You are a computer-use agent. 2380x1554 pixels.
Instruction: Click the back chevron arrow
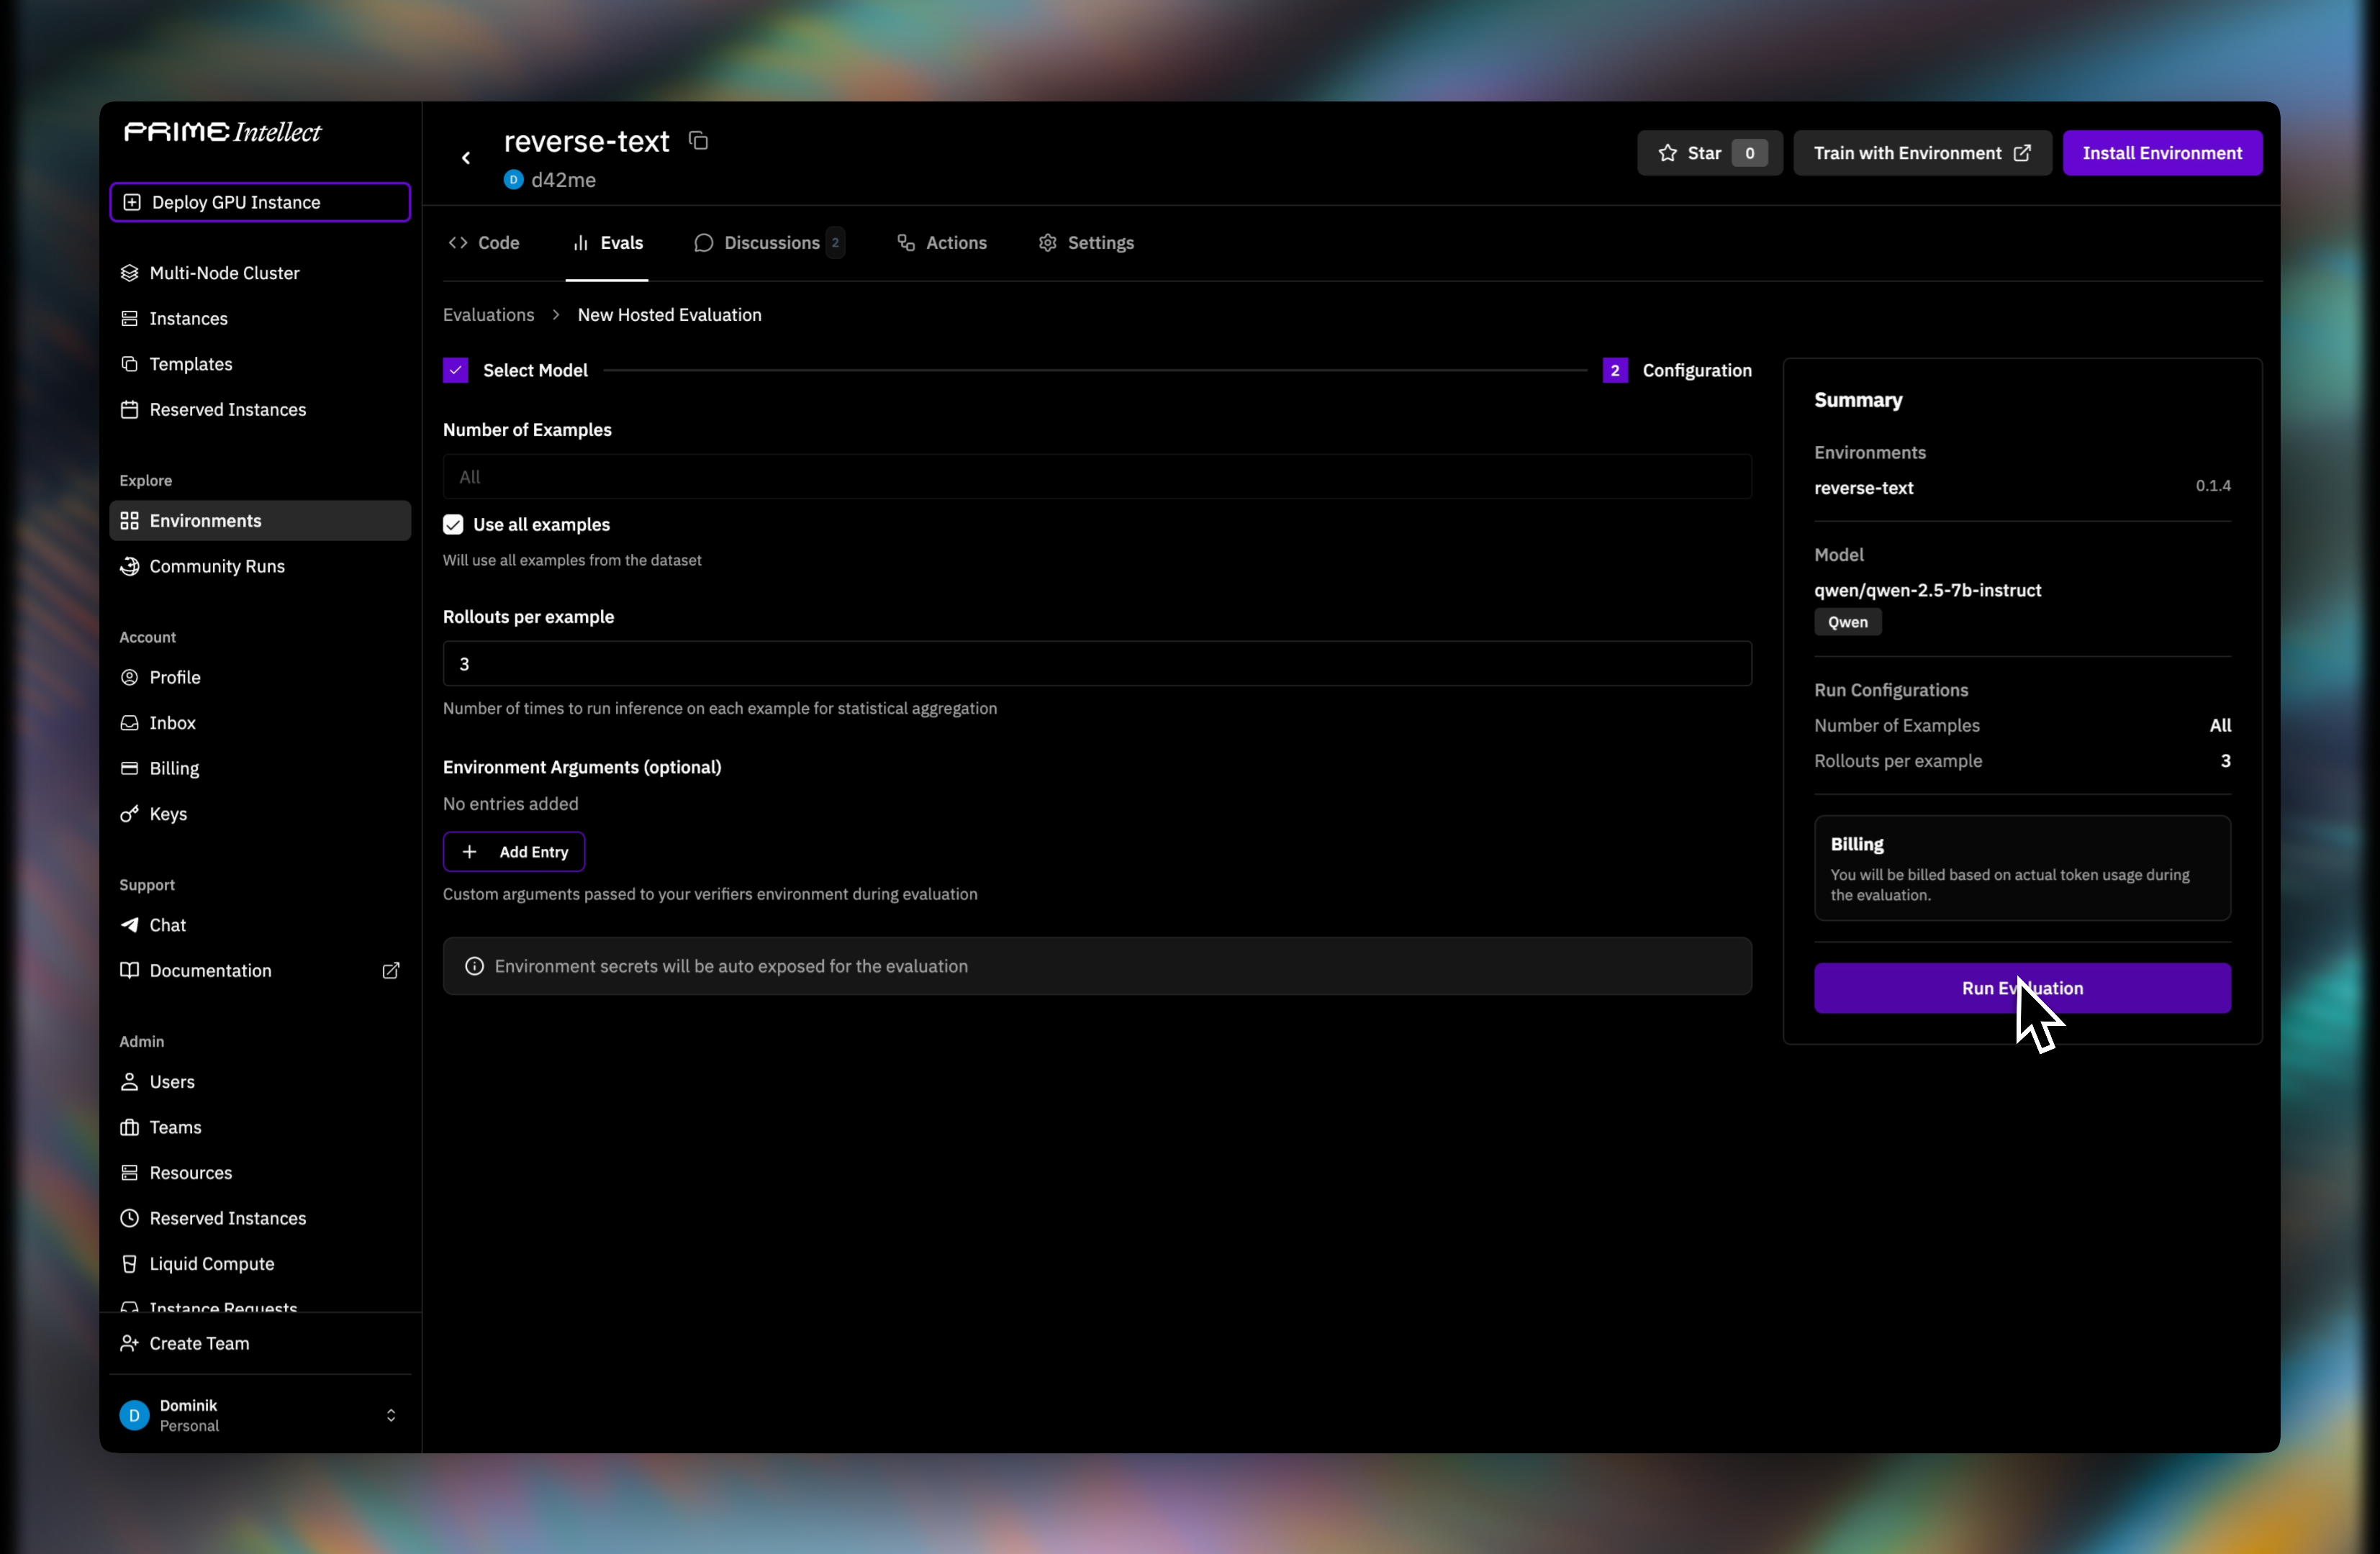pos(466,158)
